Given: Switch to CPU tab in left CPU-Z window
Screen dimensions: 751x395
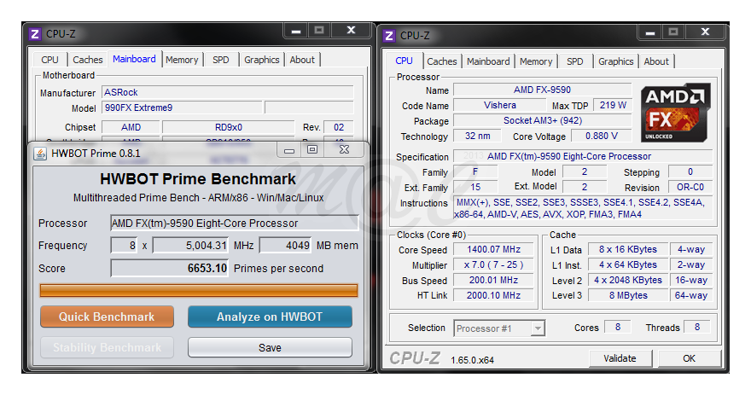Looking at the screenshot, I should 49,60.
